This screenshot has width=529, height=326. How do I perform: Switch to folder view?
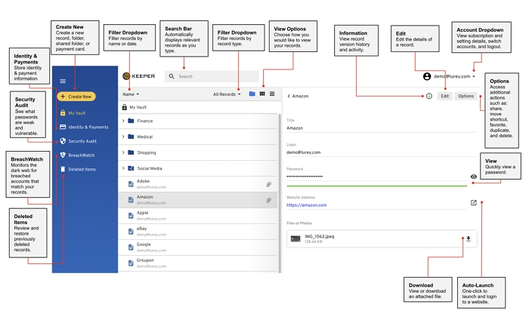coord(252,94)
